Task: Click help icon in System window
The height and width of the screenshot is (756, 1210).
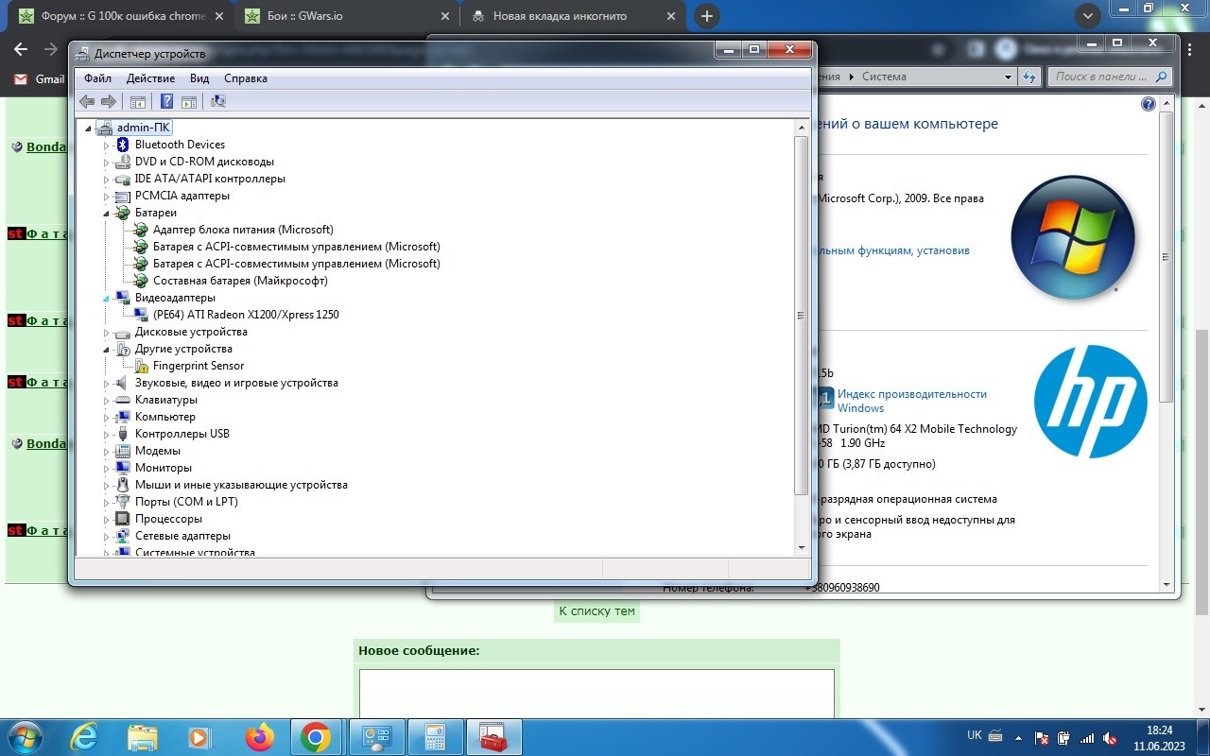Action: coord(1149,105)
